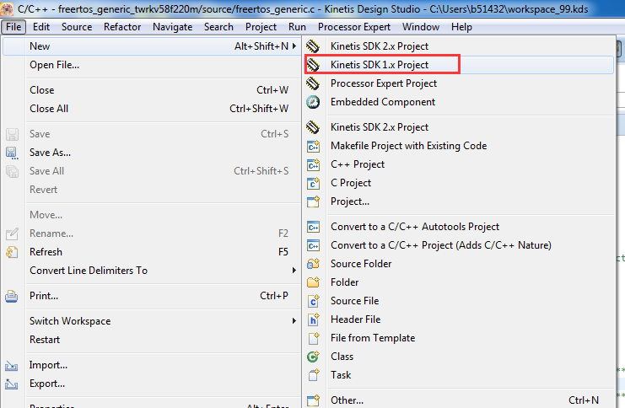
Task: Expand the Switch Workspace submenu
Action: (294, 321)
